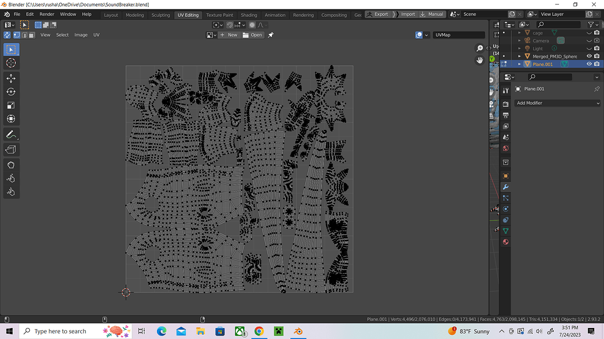Viewport: 604px width, 339px height.
Task: Open the Select menu in UV editor
Action: [62, 35]
